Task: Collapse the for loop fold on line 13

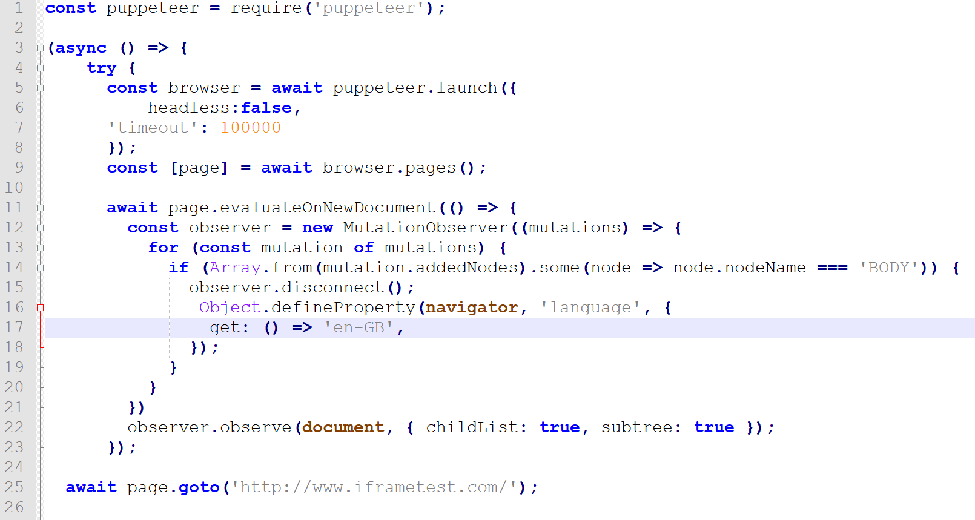Action: [40, 248]
